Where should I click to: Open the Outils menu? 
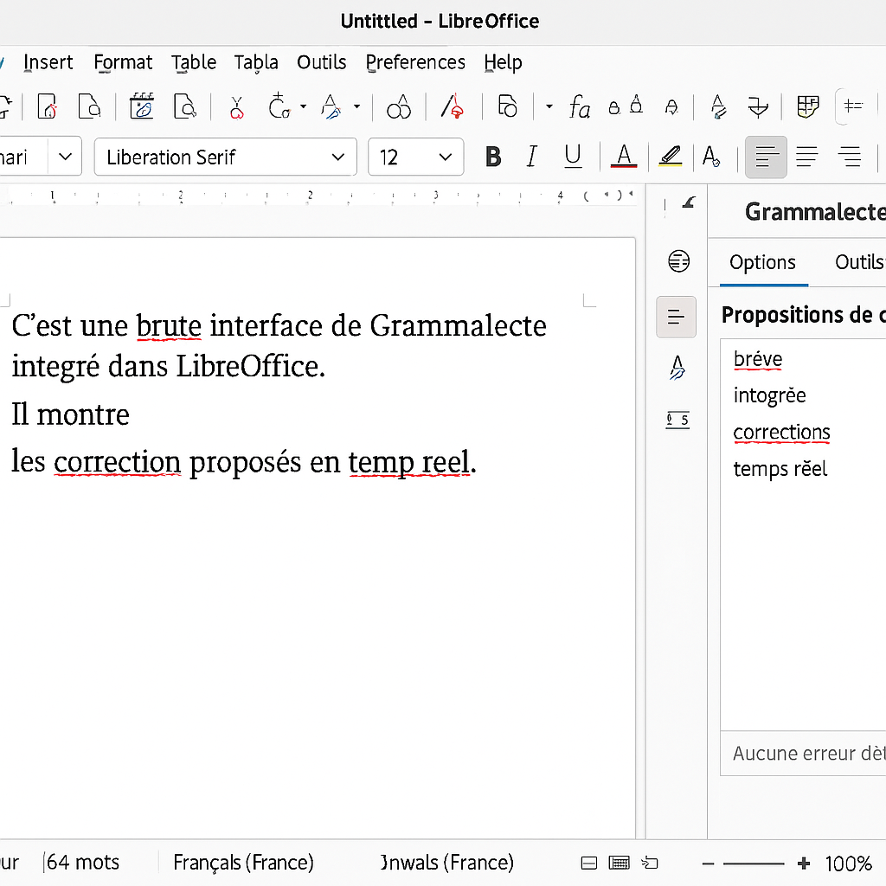pos(322,62)
